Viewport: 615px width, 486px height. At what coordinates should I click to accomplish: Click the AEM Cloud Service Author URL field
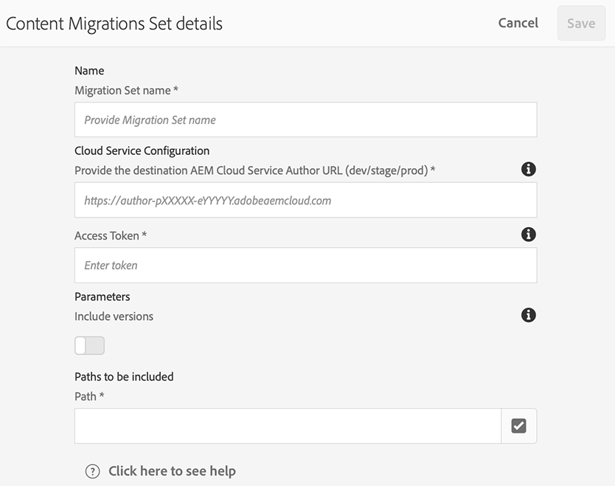point(305,200)
